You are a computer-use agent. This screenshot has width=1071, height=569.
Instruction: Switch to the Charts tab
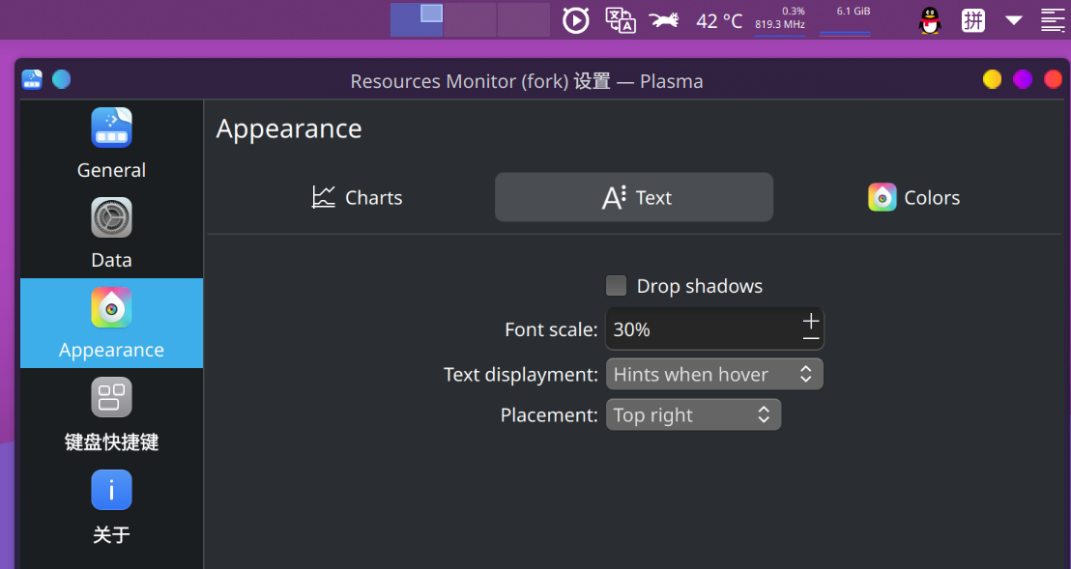pos(358,197)
